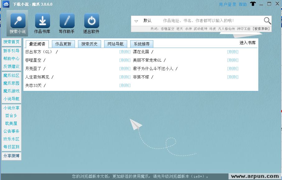Click the 搜索帮助 link under search box
This screenshot has height=180, width=282.
point(261,29)
